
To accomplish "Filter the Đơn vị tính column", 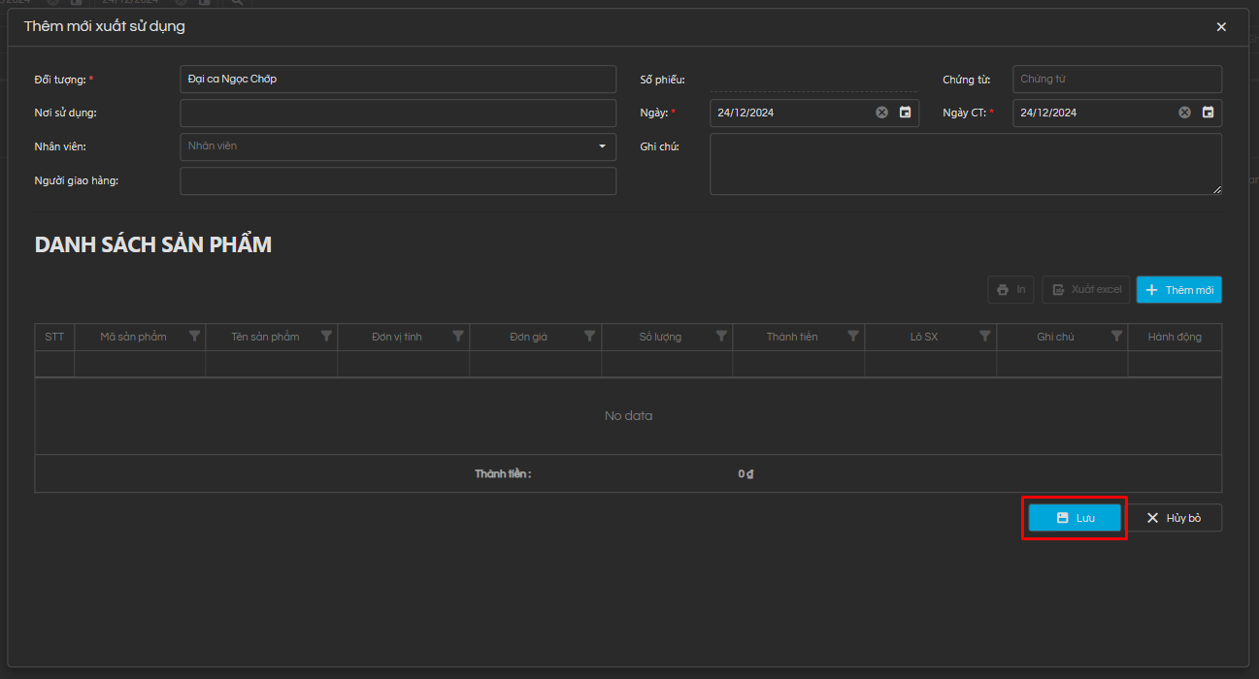I will pos(458,337).
